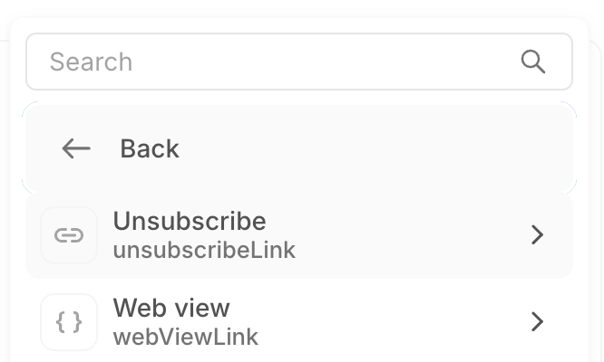Select the Web view menu title
The width and height of the screenshot is (604, 362).
(x=171, y=308)
